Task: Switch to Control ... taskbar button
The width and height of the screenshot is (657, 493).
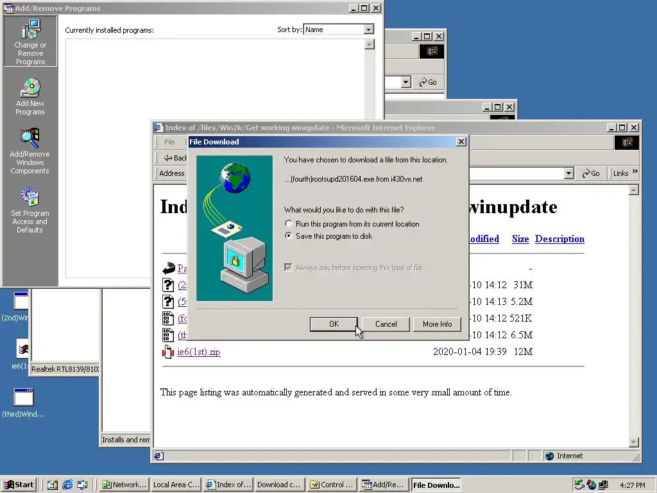Action: (332, 485)
